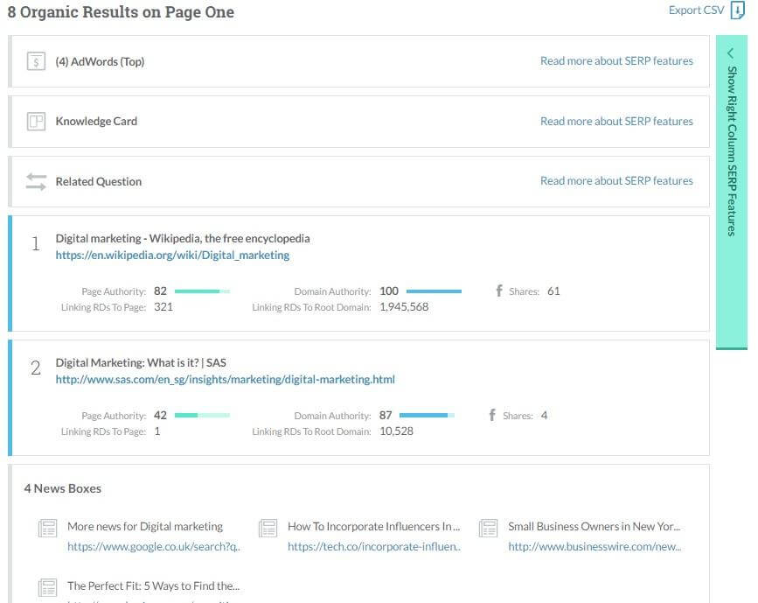Open the sas.com digital-marketing URL
Screen dimensions: 758x603
tap(226, 380)
